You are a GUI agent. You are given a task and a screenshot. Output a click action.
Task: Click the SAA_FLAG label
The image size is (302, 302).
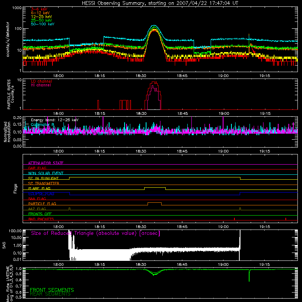click(37, 199)
